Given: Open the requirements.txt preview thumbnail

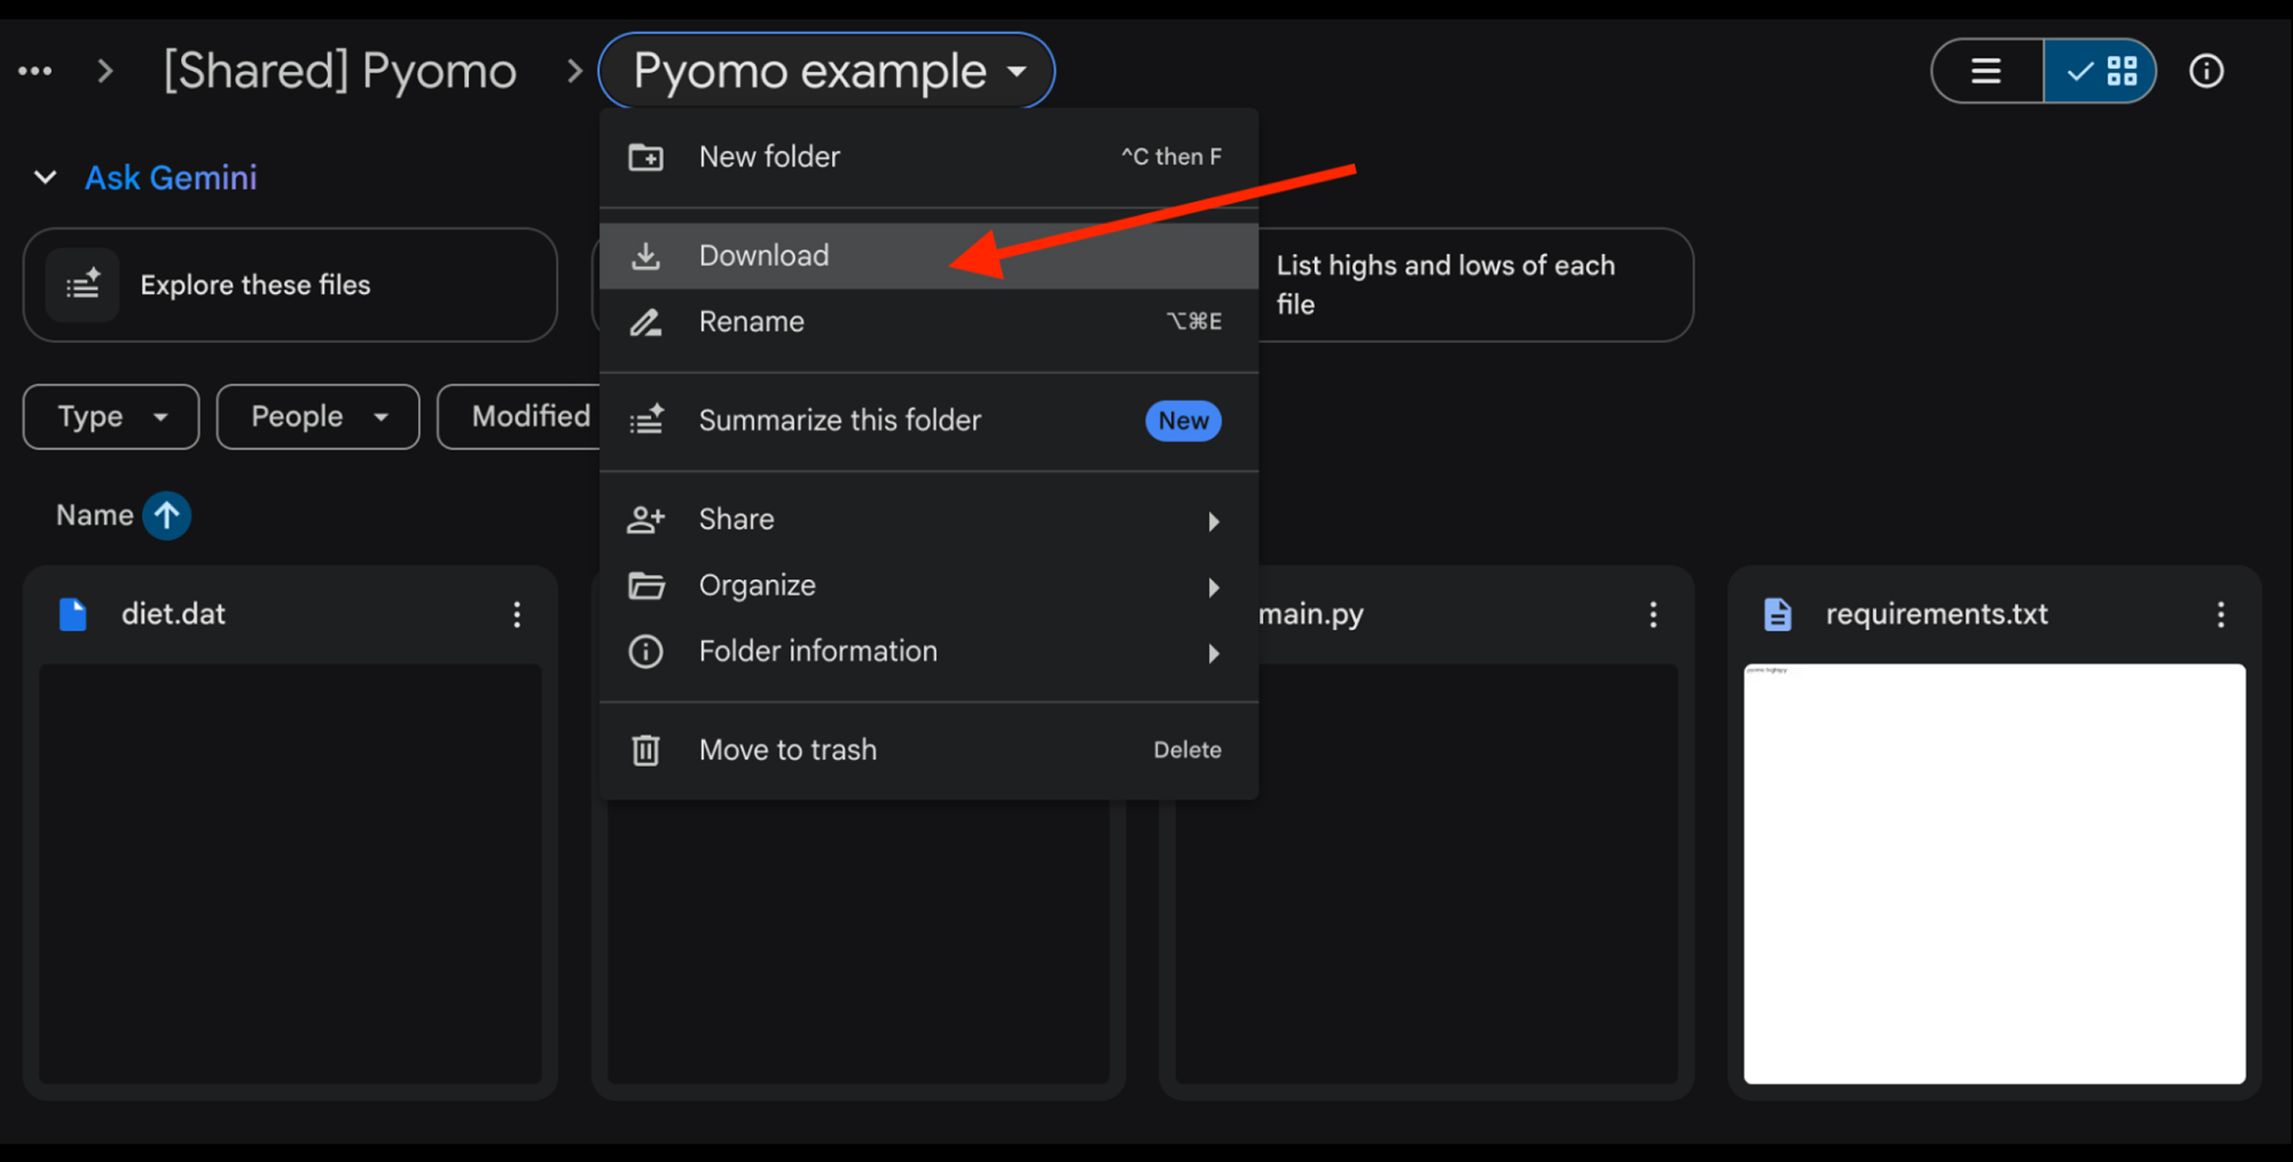Looking at the screenshot, I should coord(1994,873).
